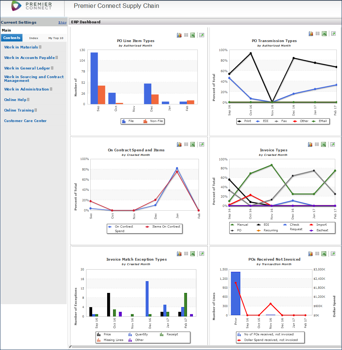Switch PO Transmission Types to data grid view

click(x=317, y=33)
